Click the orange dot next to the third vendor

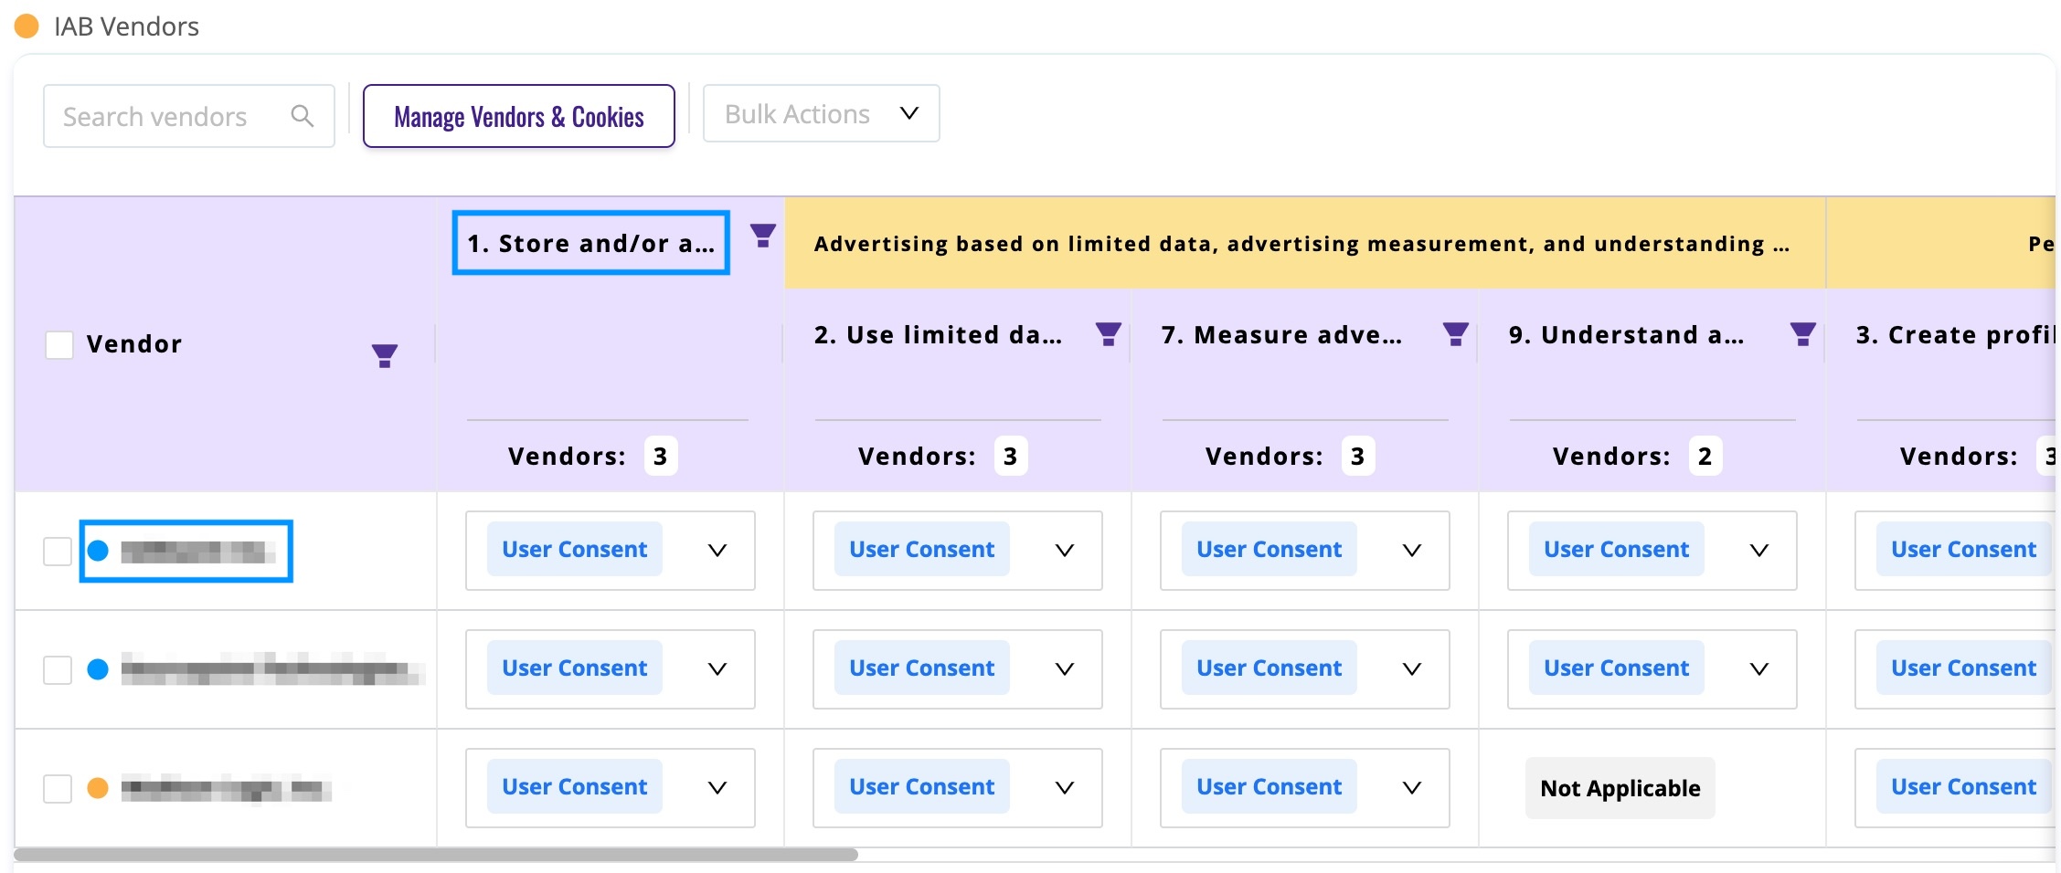(x=101, y=787)
